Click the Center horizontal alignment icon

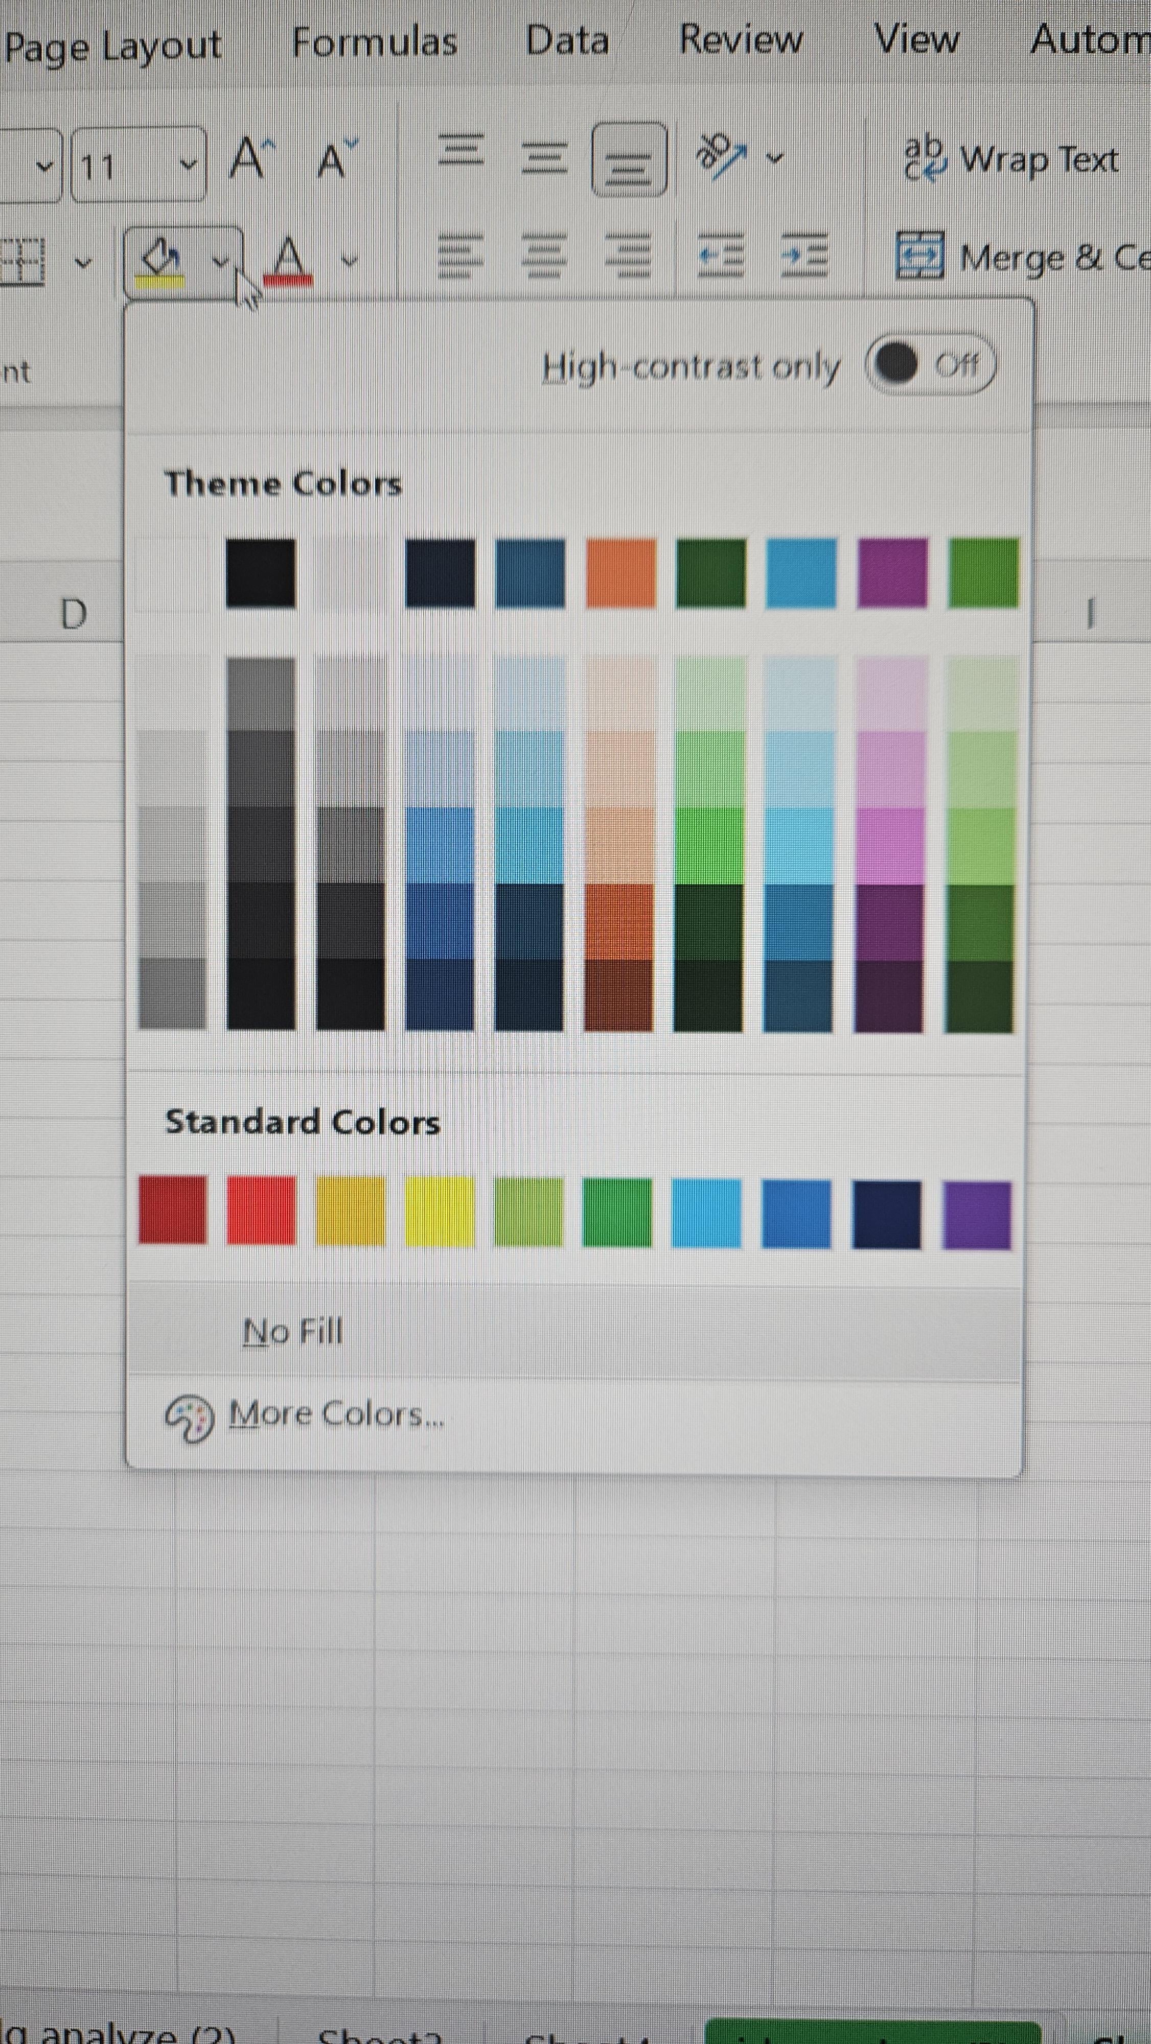click(544, 257)
